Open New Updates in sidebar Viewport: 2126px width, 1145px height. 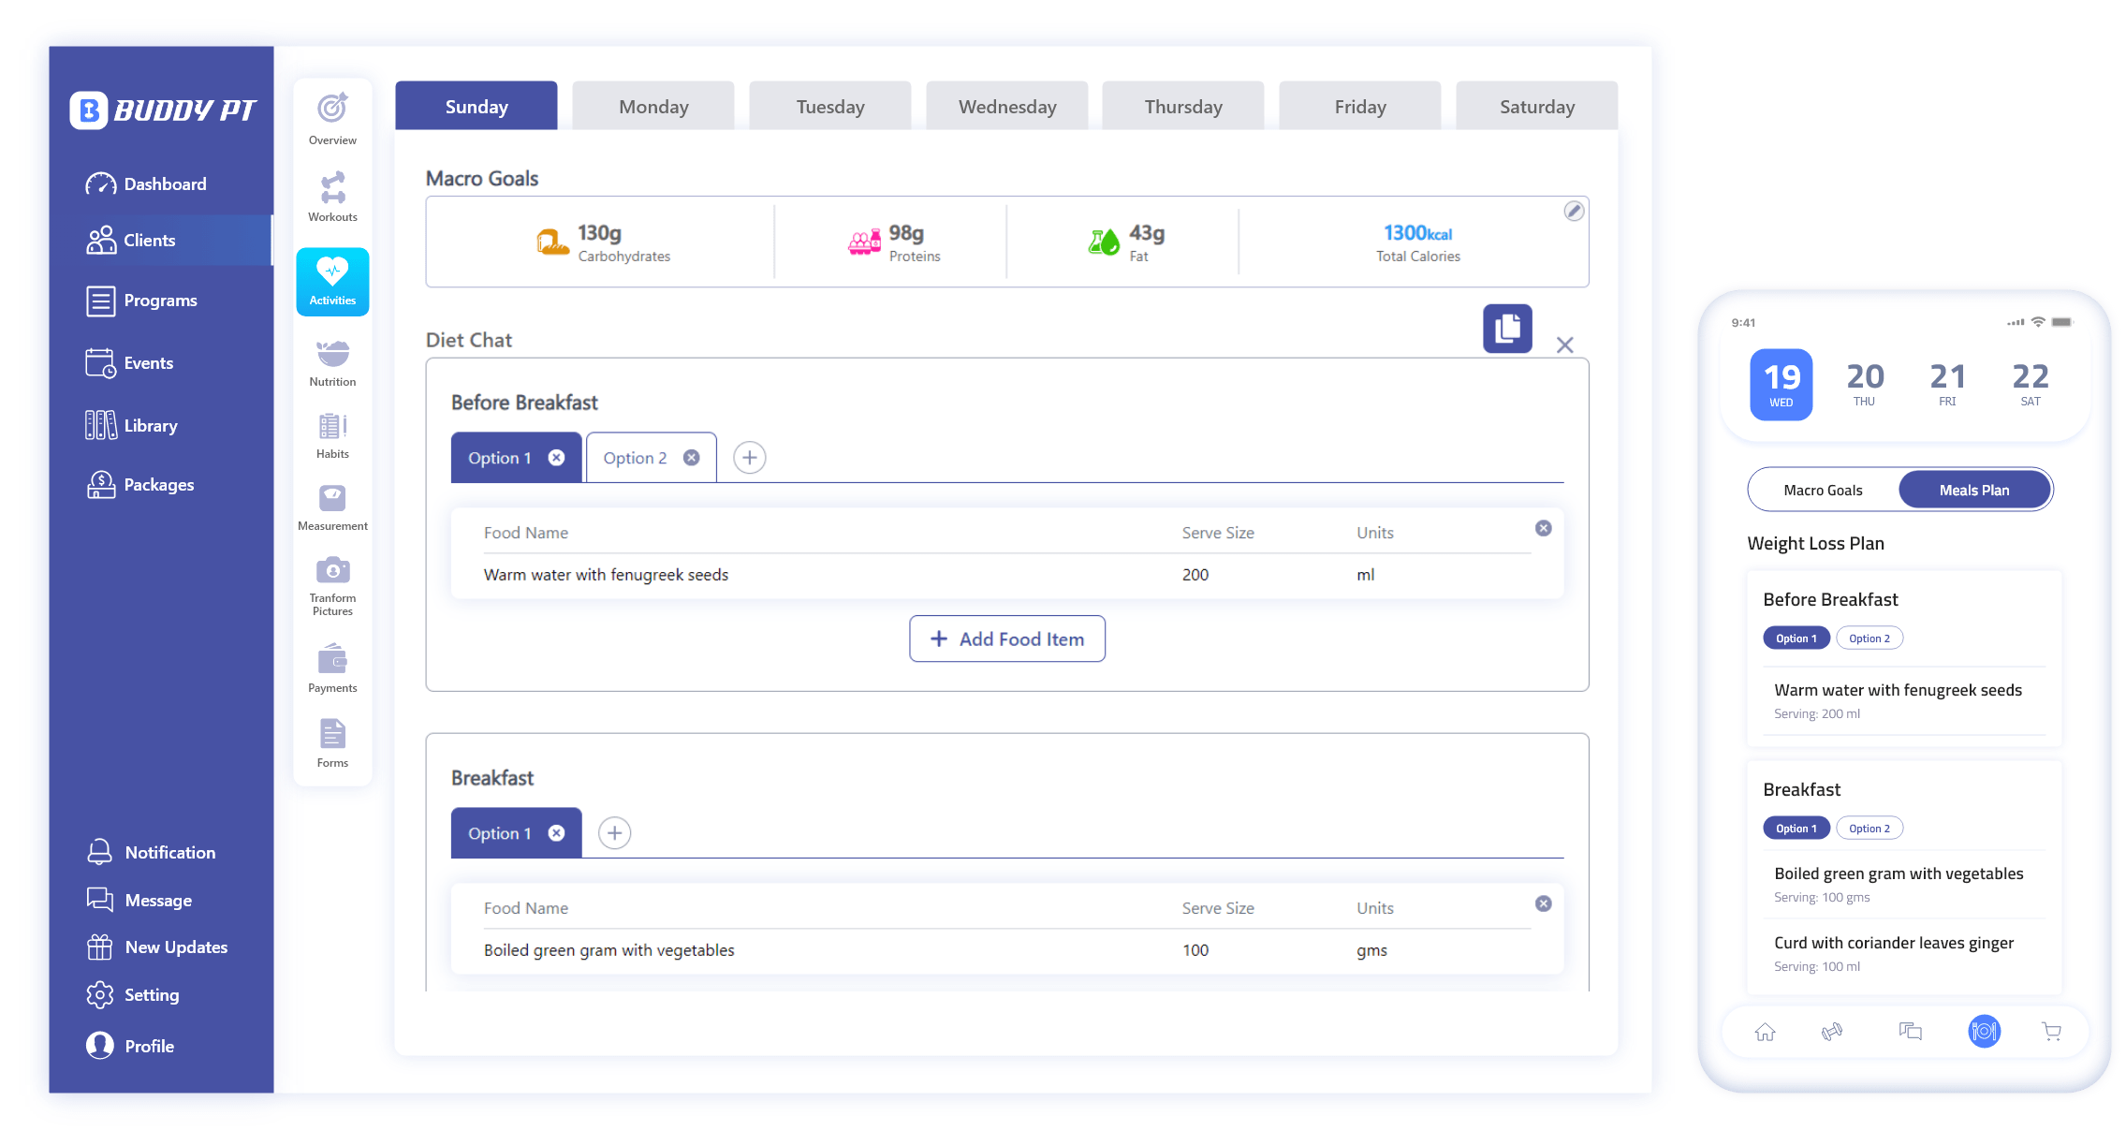[156, 947]
